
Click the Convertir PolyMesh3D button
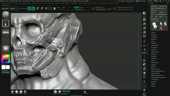160,15
